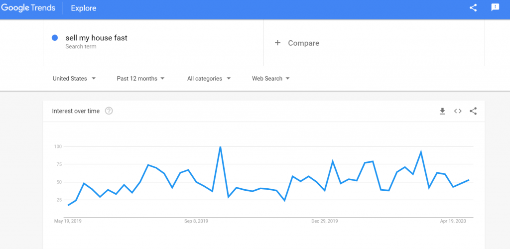Click the Interest over time heading
This screenshot has width=510, height=249.
pyautogui.click(x=76, y=111)
